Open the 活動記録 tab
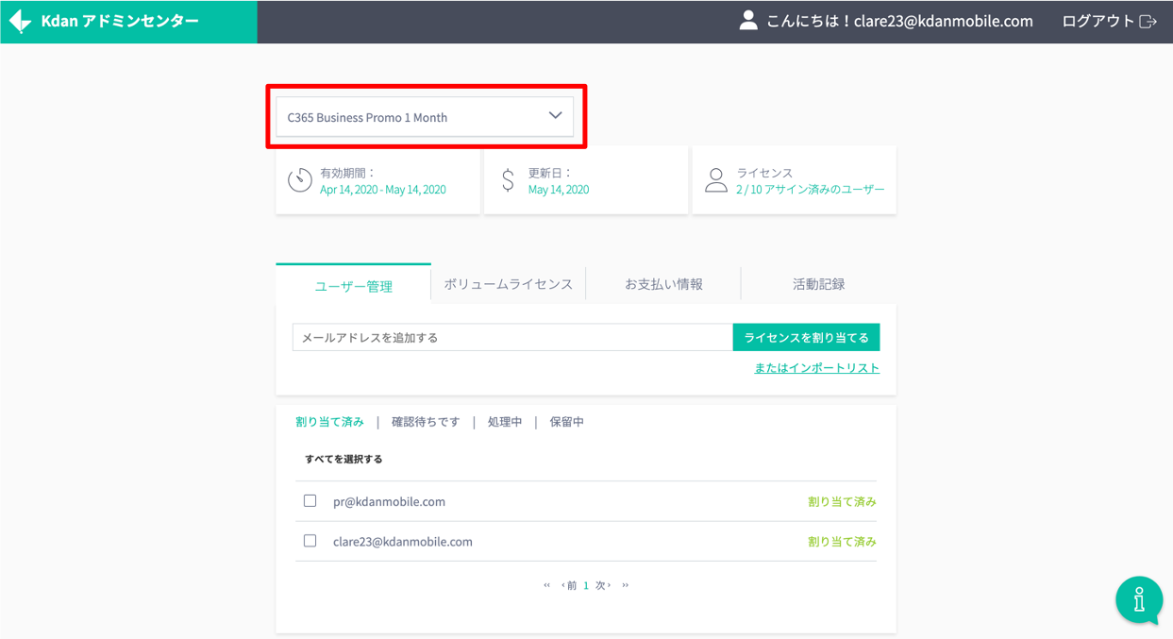The image size is (1173, 639). (818, 284)
